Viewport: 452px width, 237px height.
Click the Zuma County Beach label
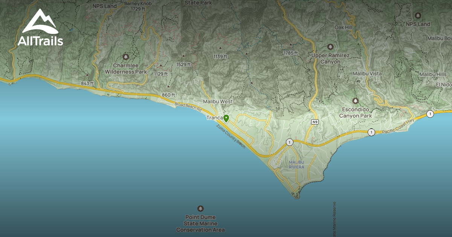[231, 136]
